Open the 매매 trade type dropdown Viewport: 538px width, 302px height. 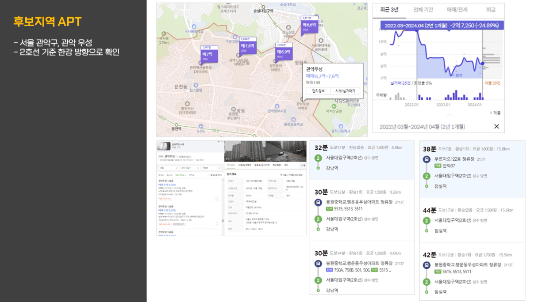coord(168,168)
